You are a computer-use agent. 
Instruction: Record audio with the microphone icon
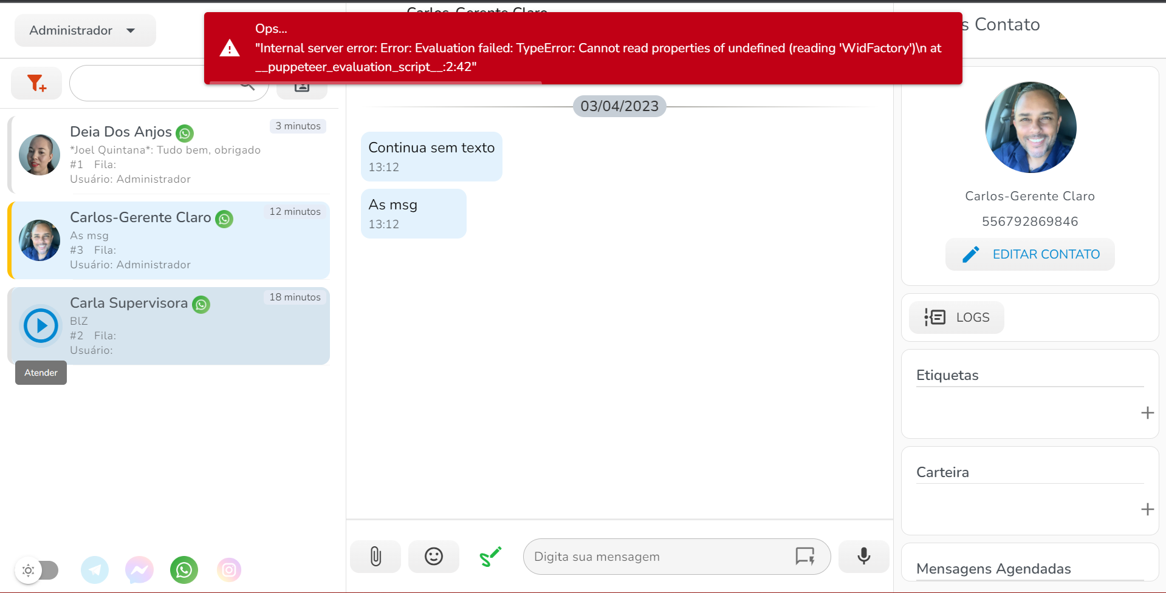863,556
